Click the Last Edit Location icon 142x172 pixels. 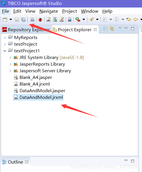click(129, 19)
